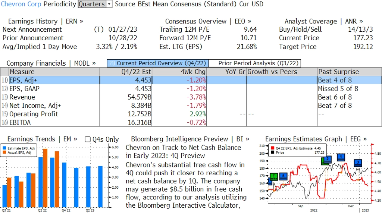Switch to Prior Period Analysis (Q3/22) tab
This screenshot has height=214, width=382.
tap(255, 63)
